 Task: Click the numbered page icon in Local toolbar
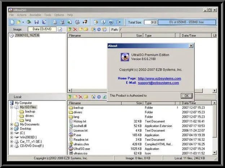(105, 97)
